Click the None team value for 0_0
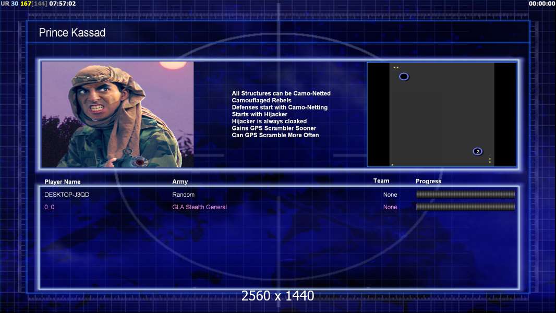The image size is (556, 313). (x=390, y=207)
